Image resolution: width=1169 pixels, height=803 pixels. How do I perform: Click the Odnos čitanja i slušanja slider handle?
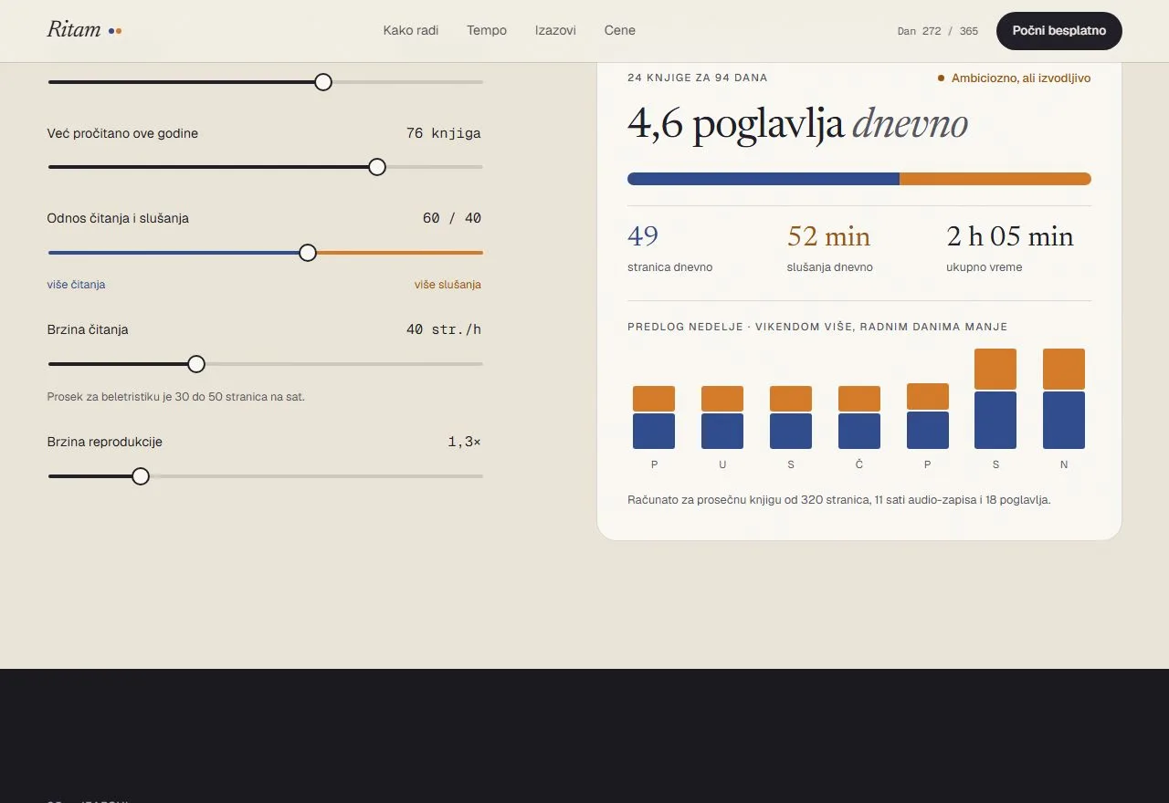click(308, 253)
